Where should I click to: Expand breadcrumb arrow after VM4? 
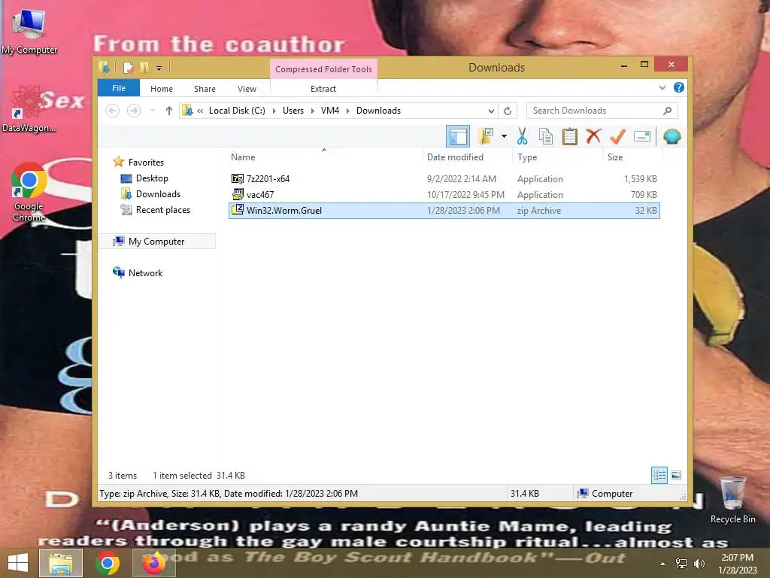pos(347,111)
